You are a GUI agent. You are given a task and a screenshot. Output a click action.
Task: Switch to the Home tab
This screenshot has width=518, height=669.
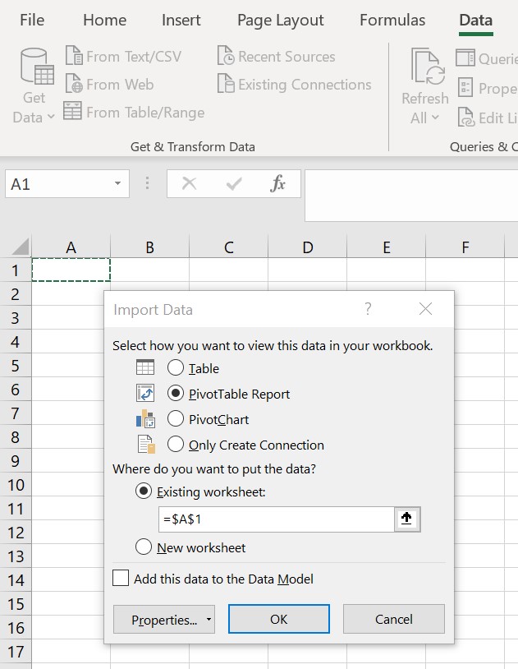tap(105, 20)
